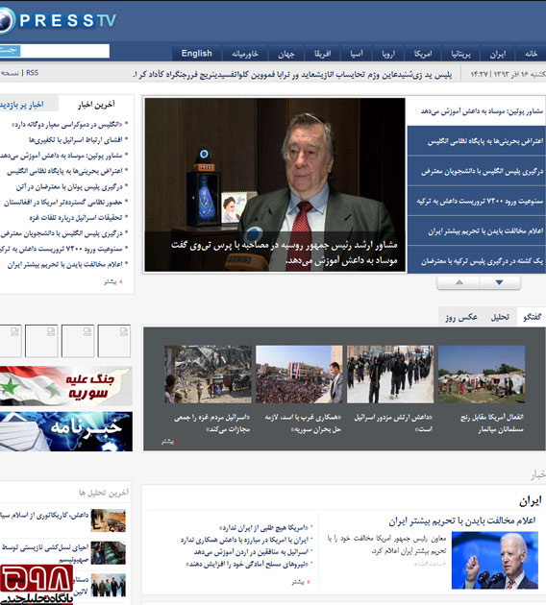The height and width of the screenshot is (605, 546).
Task: Open the refugee camp tents thumbnail
Action: [x=482, y=375]
